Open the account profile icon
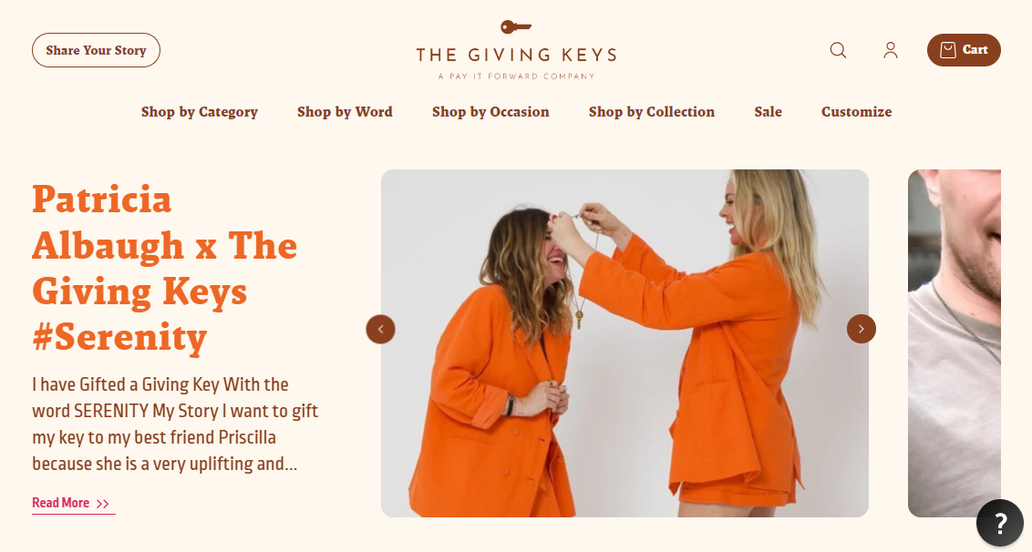The height and width of the screenshot is (552, 1032). [x=891, y=50]
